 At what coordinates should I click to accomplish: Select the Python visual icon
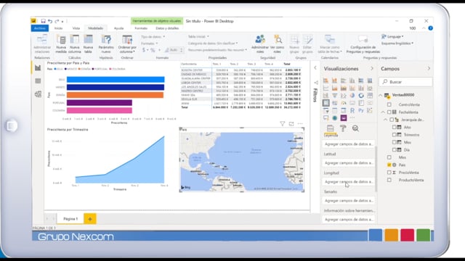361,110
